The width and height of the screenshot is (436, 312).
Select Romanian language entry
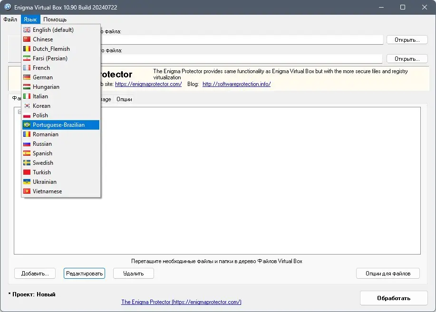(x=60, y=134)
